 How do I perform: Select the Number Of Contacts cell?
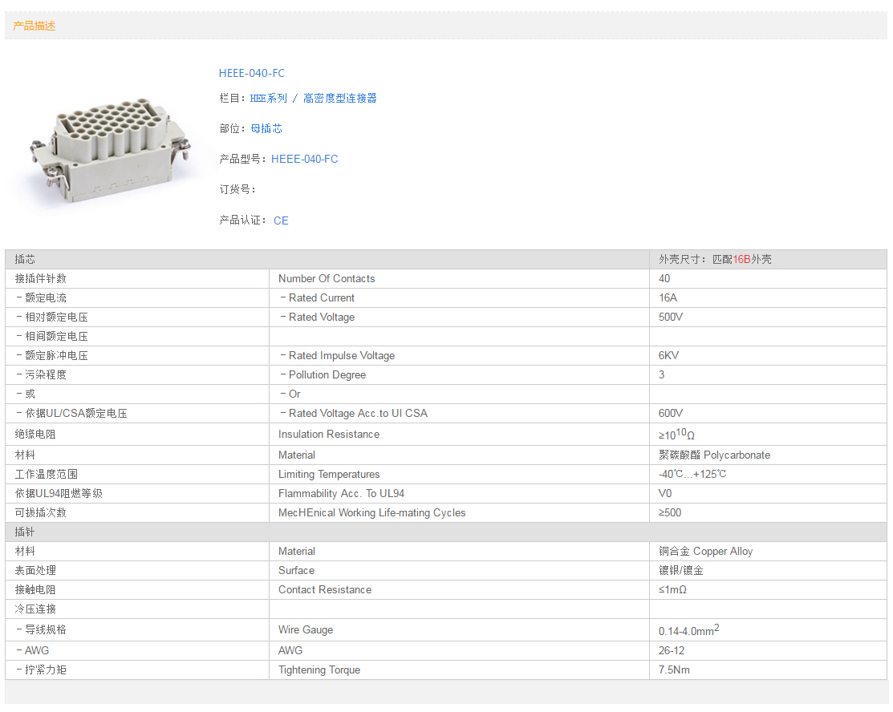tap(327, 278)
